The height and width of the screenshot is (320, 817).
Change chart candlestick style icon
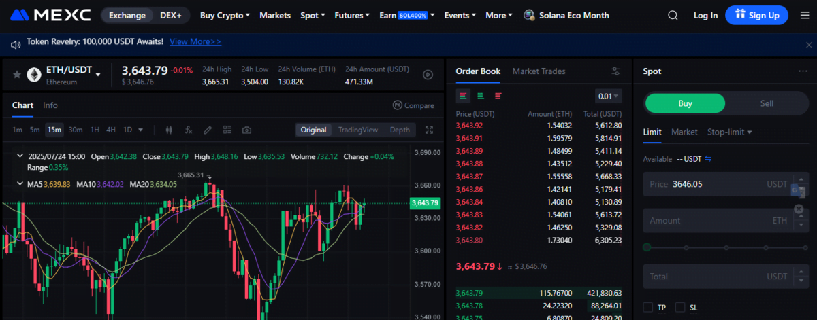(x=170, y=130)
